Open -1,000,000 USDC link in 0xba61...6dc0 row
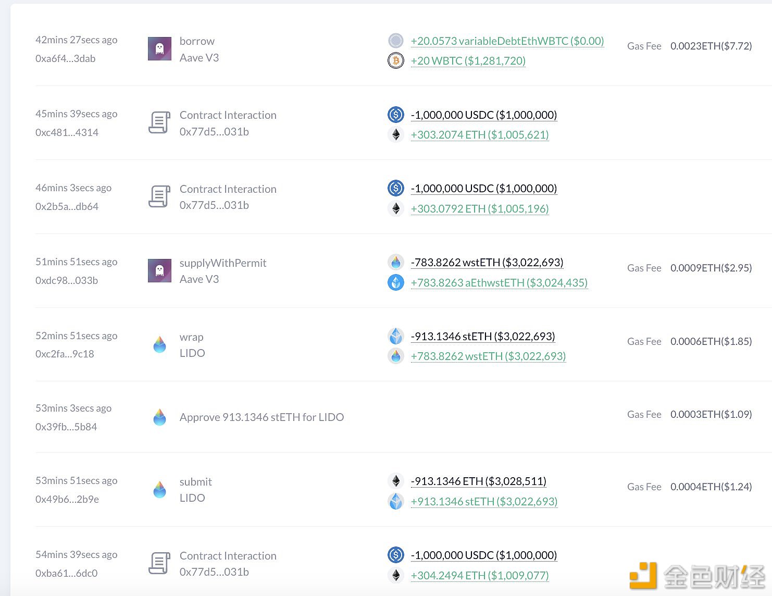This screenshot has width=772, height=596. [484, 555]
